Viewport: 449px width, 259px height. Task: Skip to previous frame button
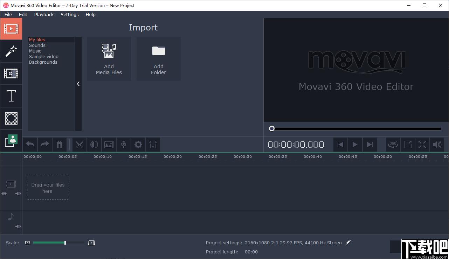tap(340, 145)
